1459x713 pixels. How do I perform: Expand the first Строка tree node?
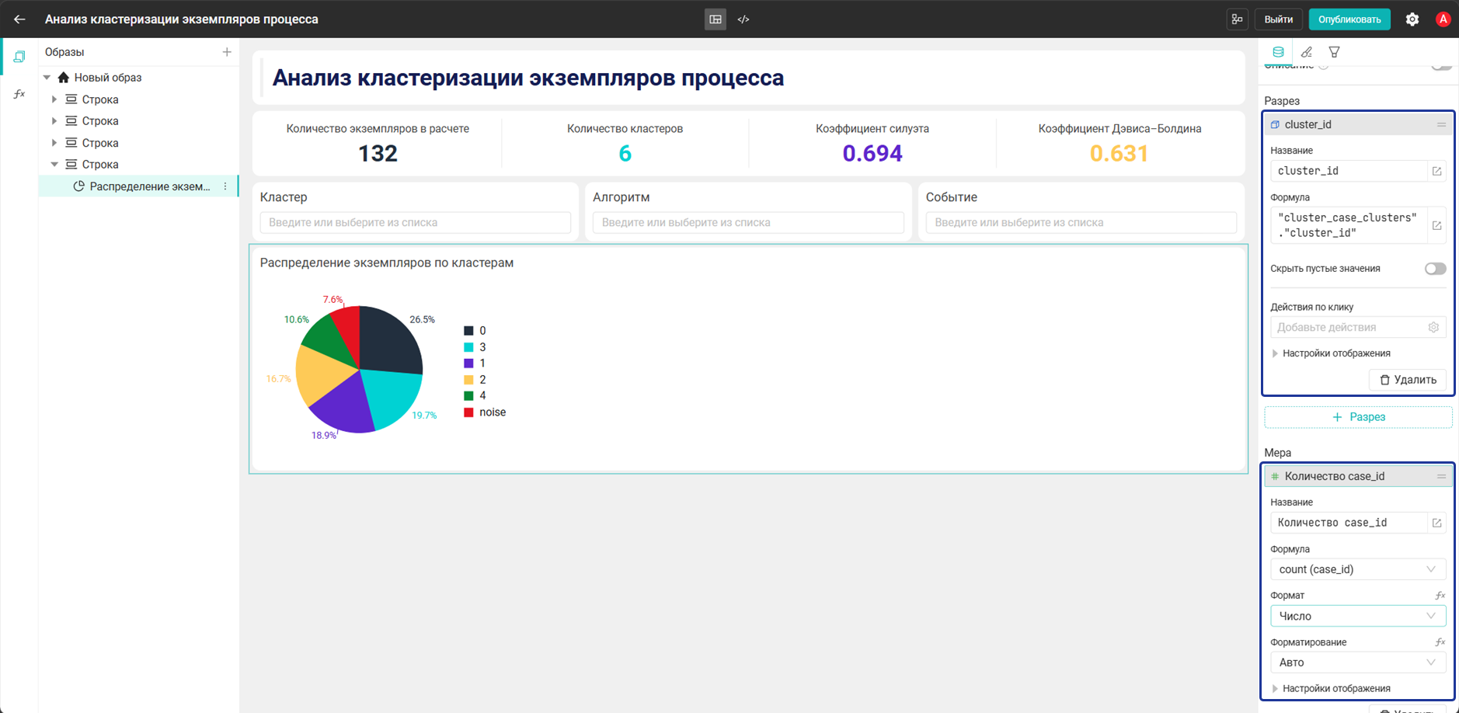tap(54, 99)
